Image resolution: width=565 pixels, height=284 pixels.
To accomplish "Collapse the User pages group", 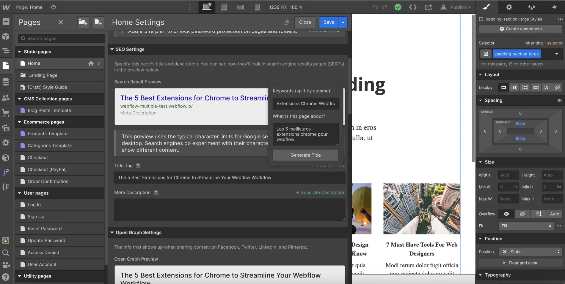I will click(x=20, y=193).
